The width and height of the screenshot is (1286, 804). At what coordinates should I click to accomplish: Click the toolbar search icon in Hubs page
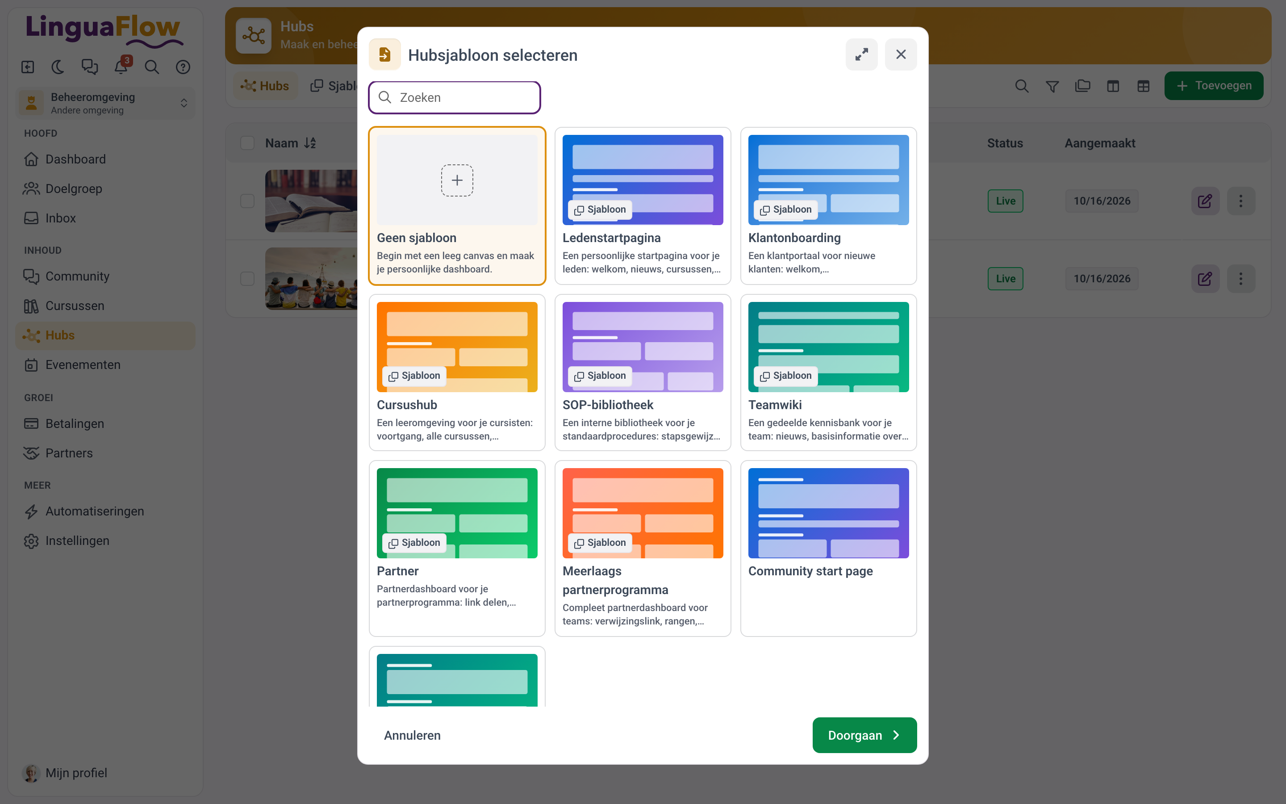(1021, 86)
